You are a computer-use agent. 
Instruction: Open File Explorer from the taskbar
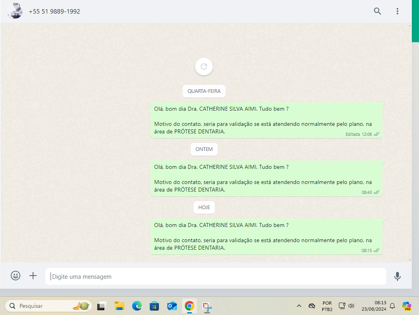coord(119,306)
